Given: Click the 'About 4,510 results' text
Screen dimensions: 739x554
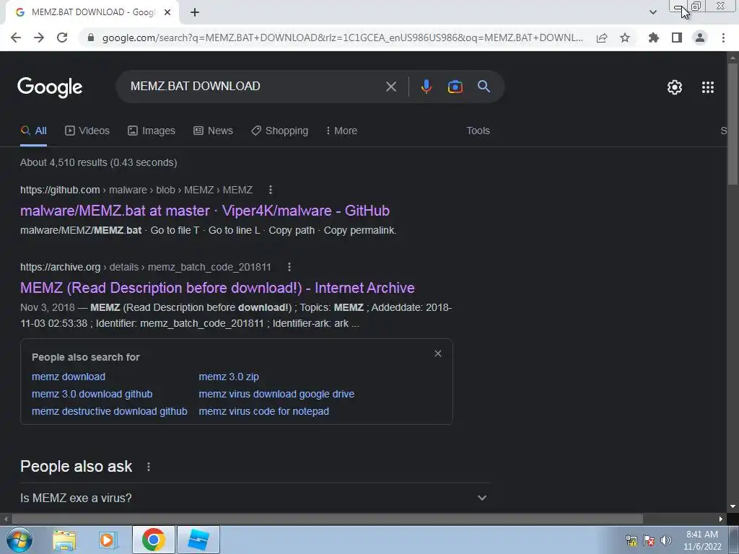Looking at the screenshot, I should (98, 162).
